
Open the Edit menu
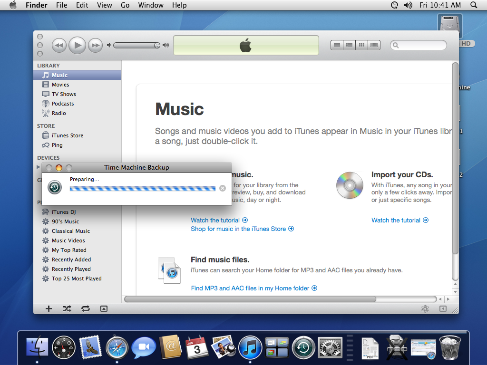coord(82,5)
